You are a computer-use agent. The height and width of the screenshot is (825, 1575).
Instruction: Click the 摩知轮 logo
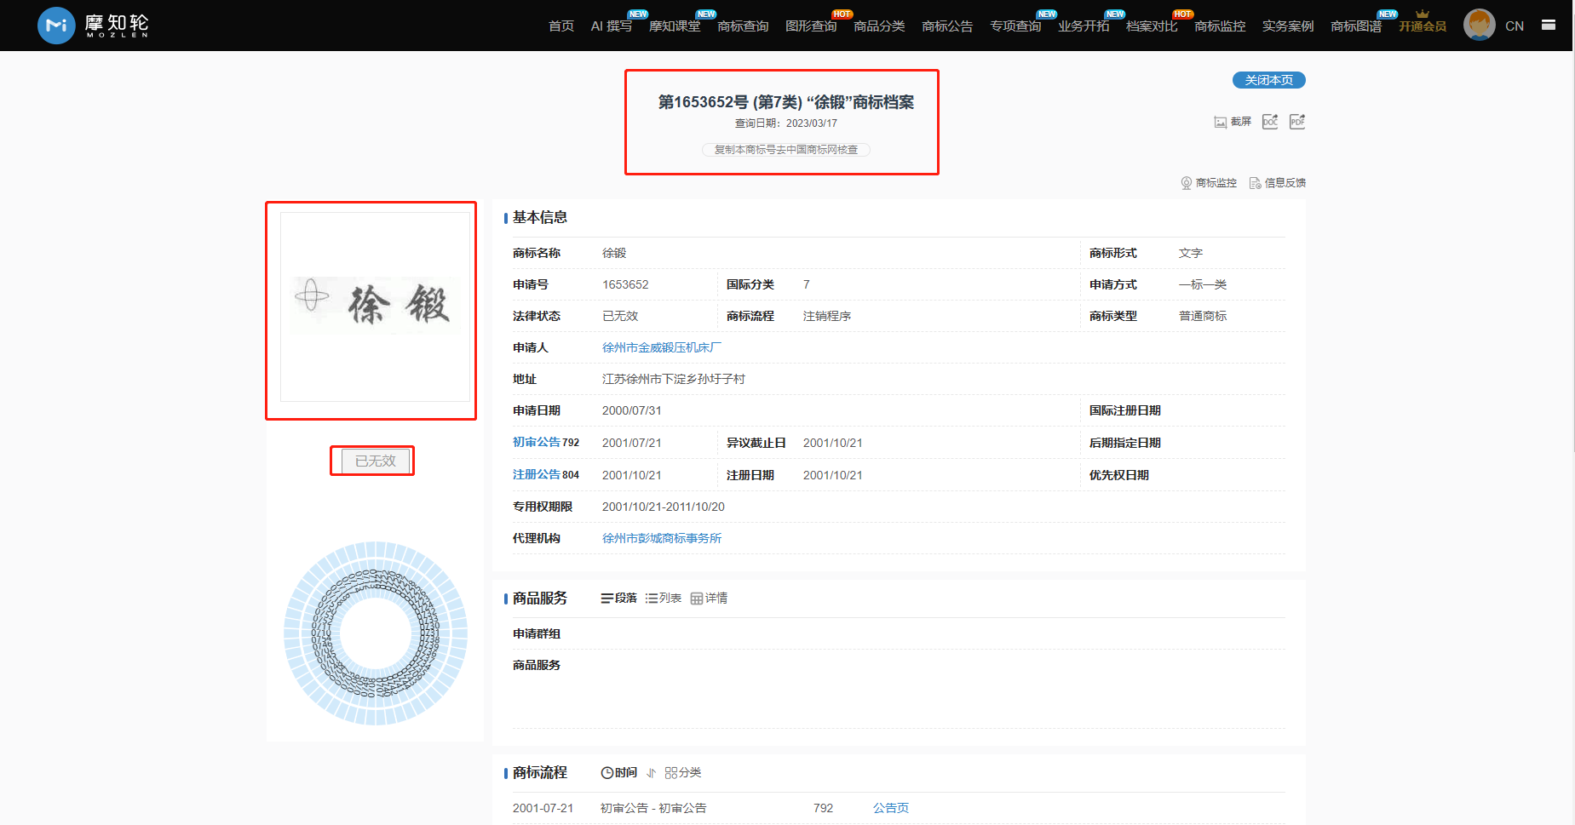94,26
